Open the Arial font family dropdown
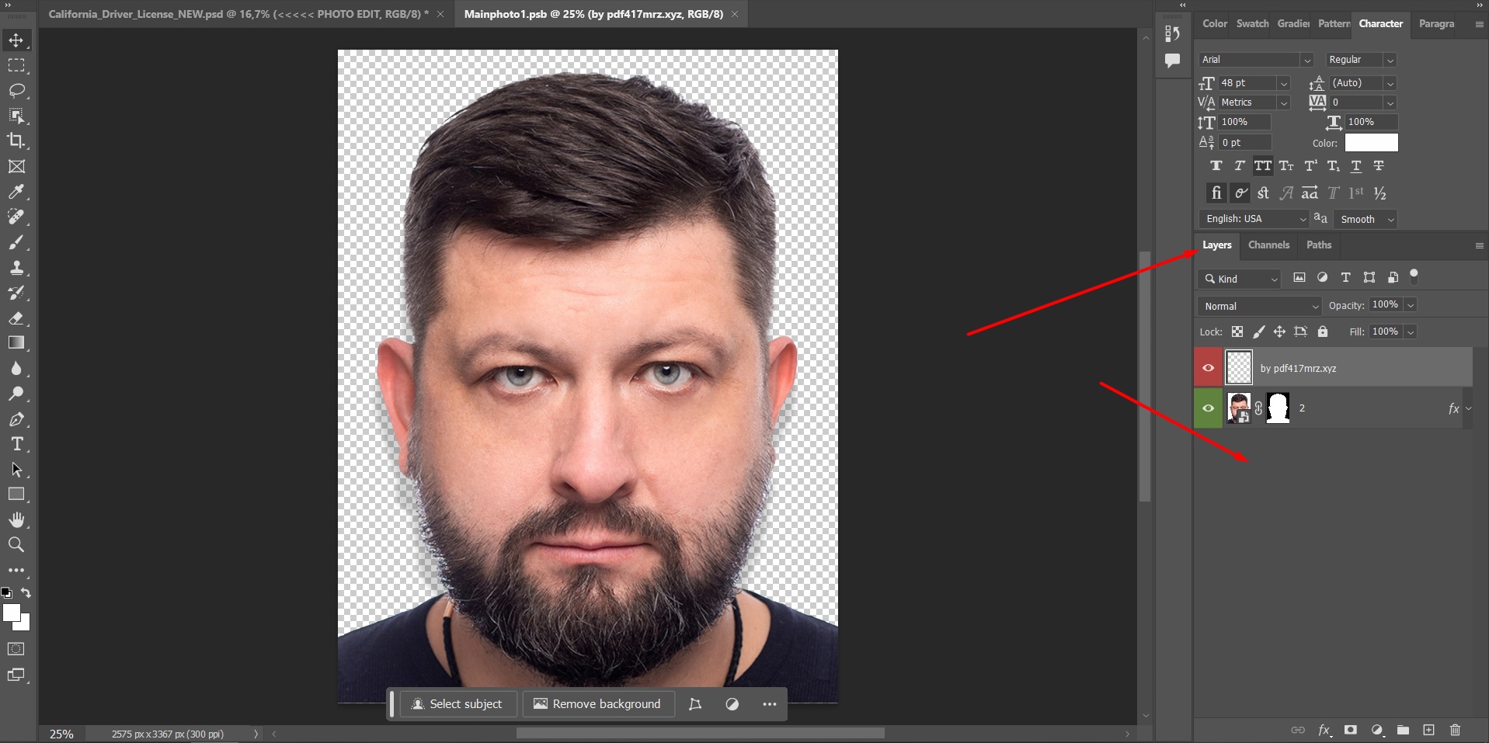The image size is (1489, 743). coord(1308,59)
